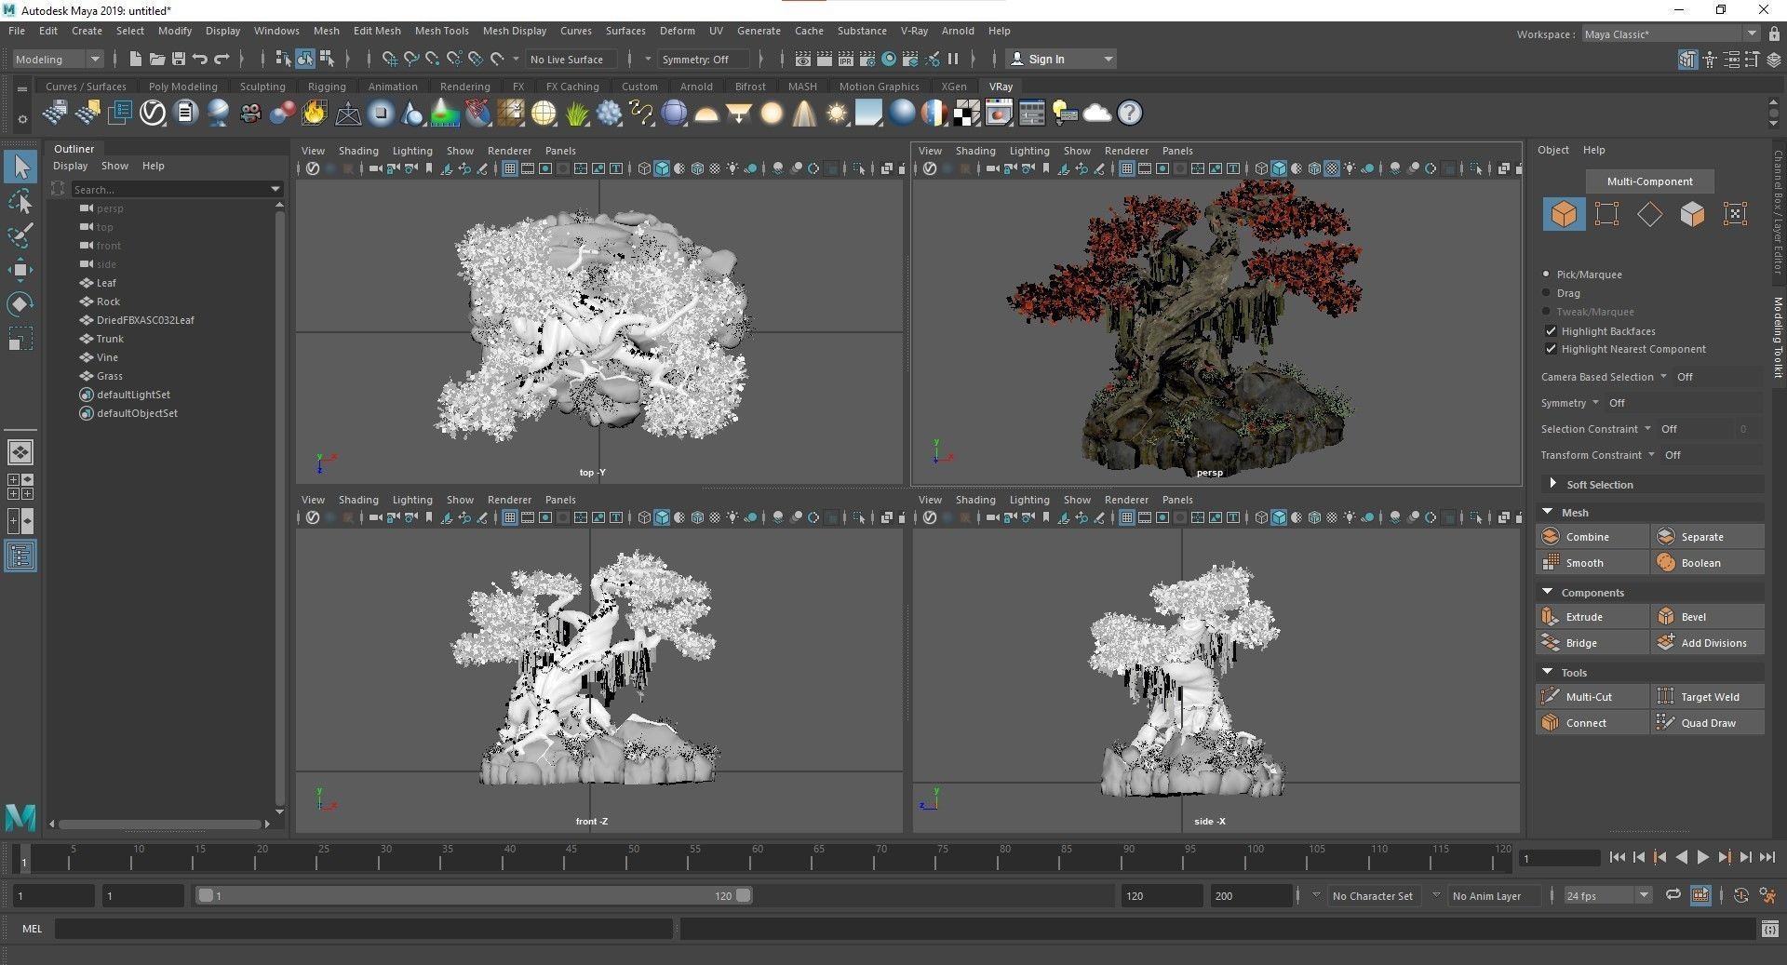Click the Save Scene disk icon
This screenshot has height=965, width=1787.
(179, 59)
